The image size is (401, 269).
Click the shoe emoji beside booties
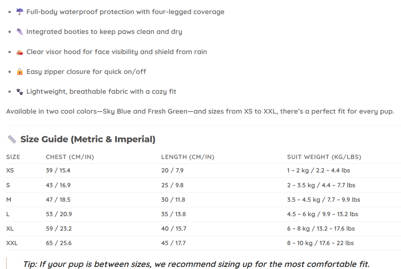point(20,32)
